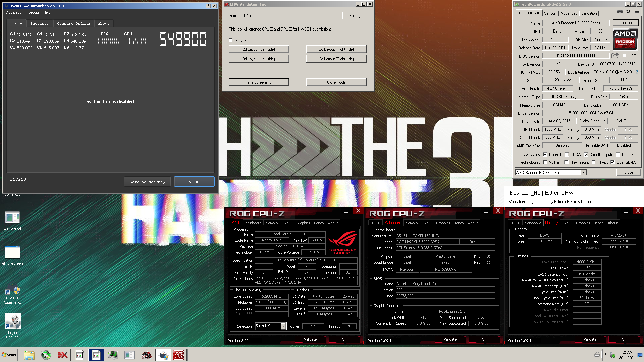Click the ROG CPU-Z taskbar icon
The image size is (644, 362).
point(179,355)
